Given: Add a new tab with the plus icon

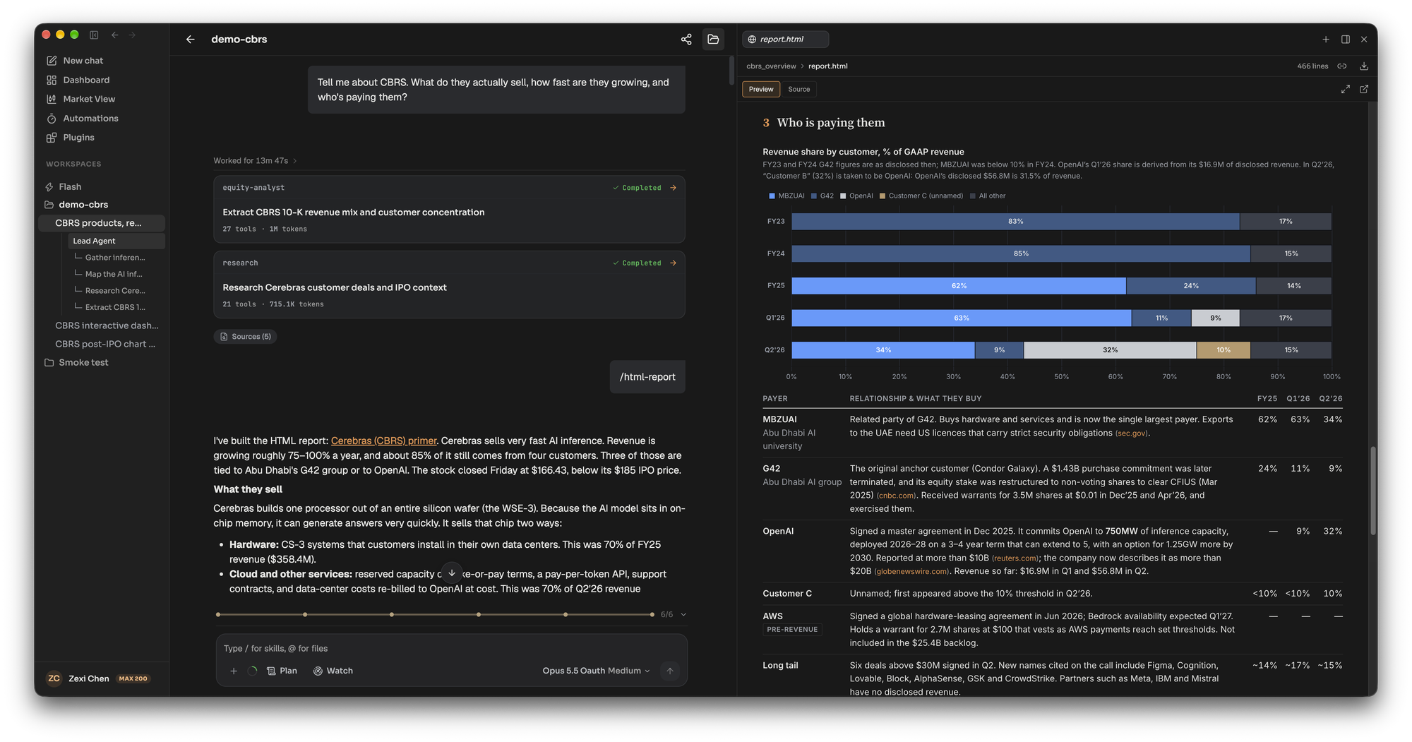Looking at the screenshot, I should [1326, 40].
